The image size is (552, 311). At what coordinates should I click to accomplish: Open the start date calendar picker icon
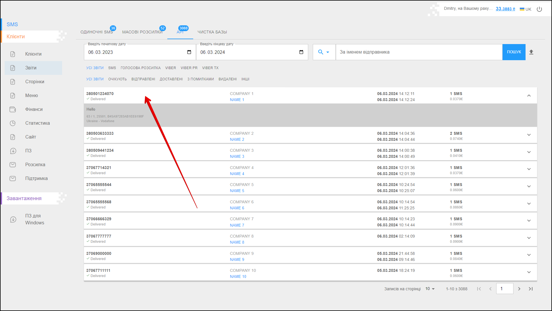189,52
